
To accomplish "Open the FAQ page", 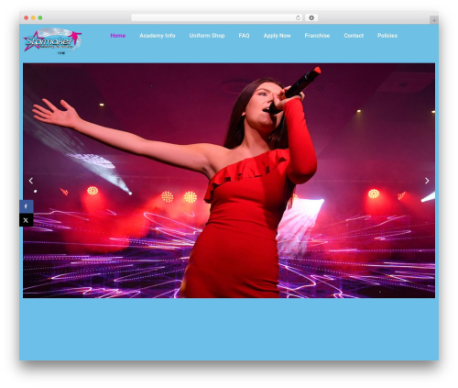I will [x=244, y=36].
